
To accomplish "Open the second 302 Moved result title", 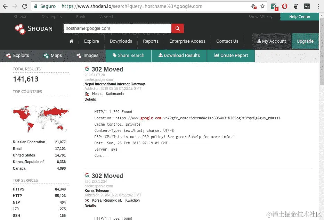I will tap(107, 176).
